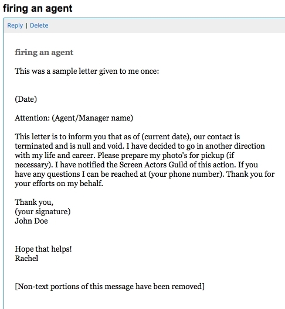Click the line 'This was a sample letter'
The height and width of the screenshot is (309, 285).
point(87,71)
